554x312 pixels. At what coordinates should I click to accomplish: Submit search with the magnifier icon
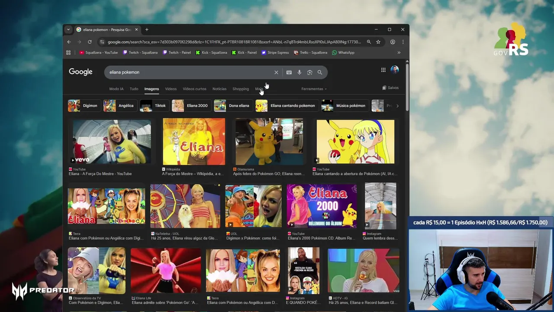click(320, 72)
